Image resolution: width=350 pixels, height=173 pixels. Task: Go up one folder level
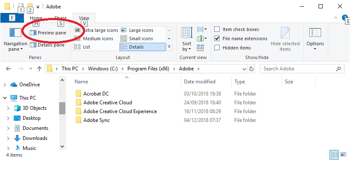pyautogui.click(x=39, y=69)
